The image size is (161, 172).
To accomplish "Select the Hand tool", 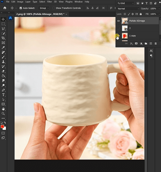I will coord(3,109).
